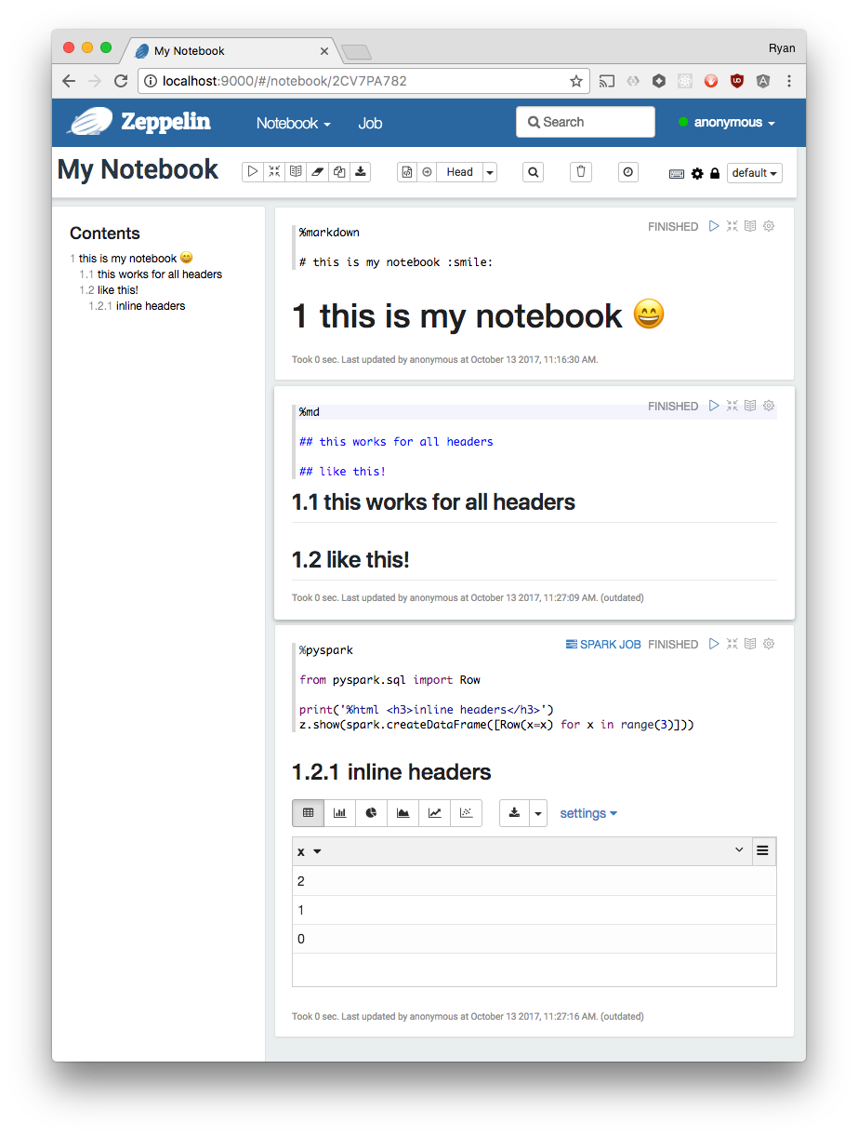Select table view for the result
Image resolution: width=858 pixels, height=1136 pixels.
pyautogui.click(x=308, y=813)
